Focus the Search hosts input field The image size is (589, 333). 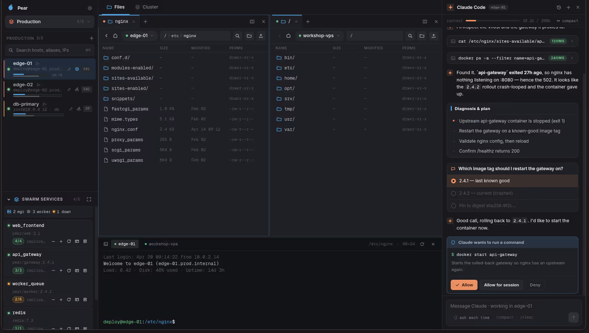[49, 50]
